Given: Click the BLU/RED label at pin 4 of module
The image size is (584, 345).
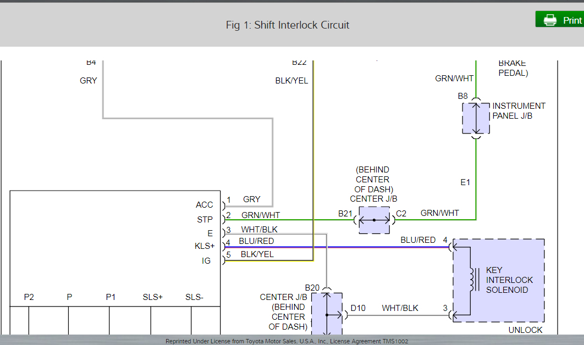Looking at the screenshot, I should (x=256, y=241).
